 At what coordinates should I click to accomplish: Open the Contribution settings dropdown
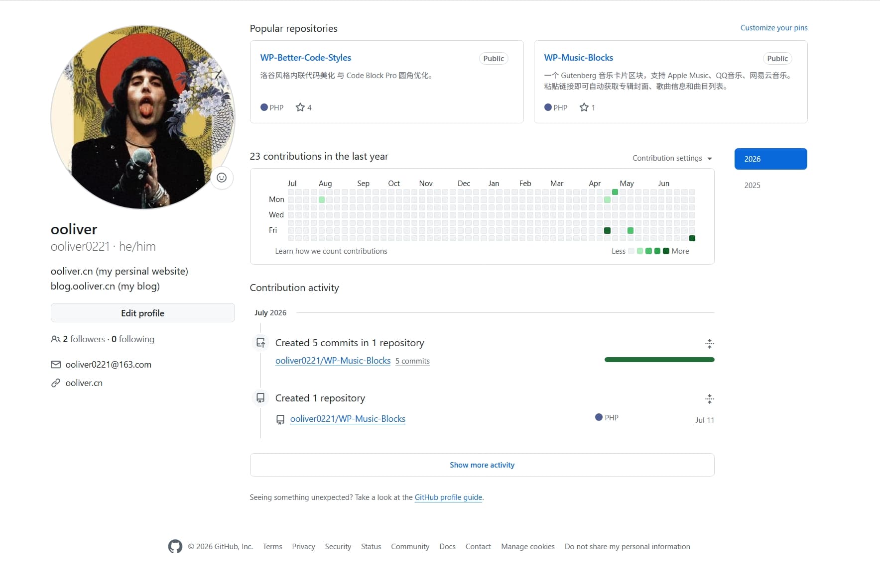672,158
